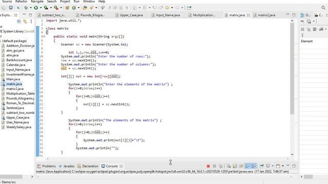Viewport: 328px width, 184px height.
Task: Open the Project menu
Action: tap(65, 2)
